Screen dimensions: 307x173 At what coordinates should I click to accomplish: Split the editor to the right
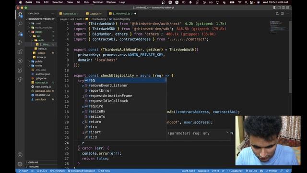282,13
